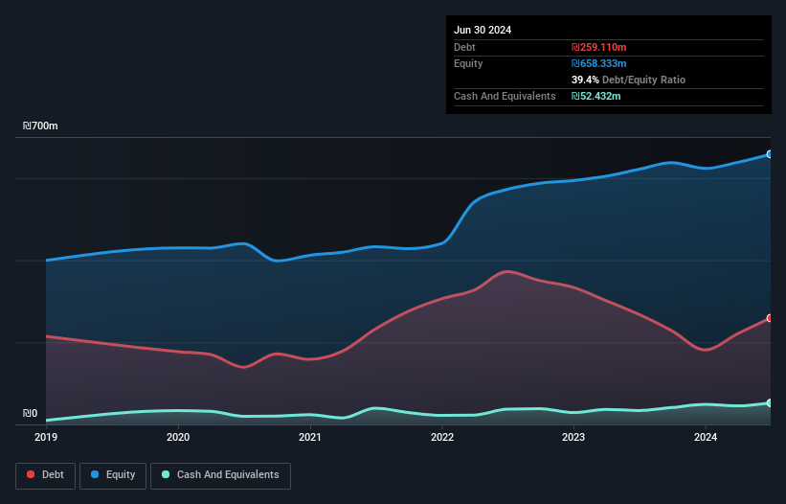Select the blue Equity endpoint marker
This screenshot has width=786, height=504.
coord(770,154)
